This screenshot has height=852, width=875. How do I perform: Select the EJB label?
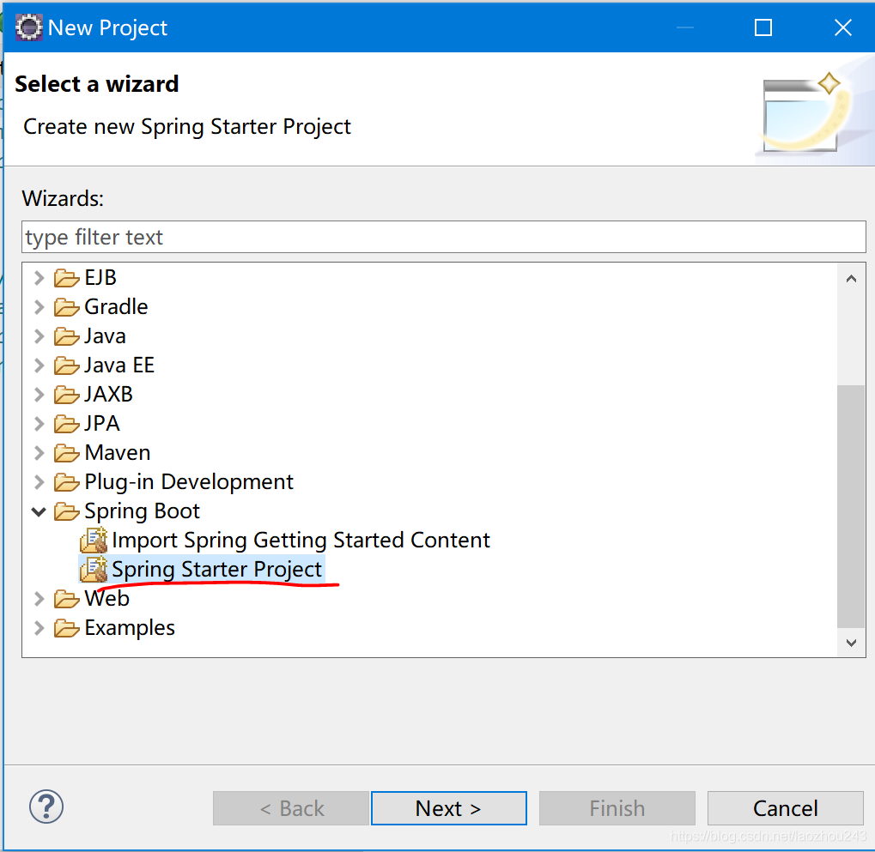pyautogui.click(x=100, y=278)
